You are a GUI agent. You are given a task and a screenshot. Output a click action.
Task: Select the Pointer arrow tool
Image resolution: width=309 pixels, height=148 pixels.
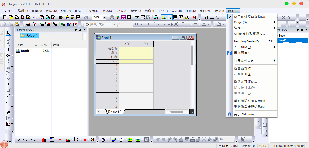pos(8,33)
